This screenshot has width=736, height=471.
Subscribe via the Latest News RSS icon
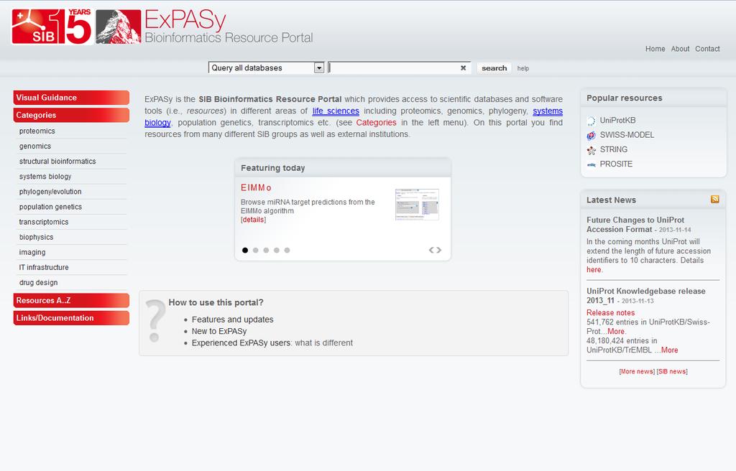click(715, 200)
